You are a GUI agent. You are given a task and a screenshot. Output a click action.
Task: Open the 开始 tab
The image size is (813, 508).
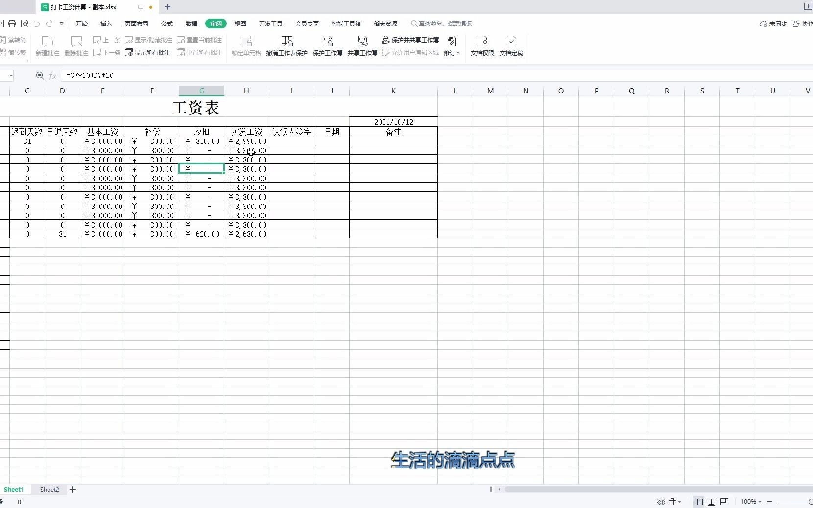tap(82, 23)
